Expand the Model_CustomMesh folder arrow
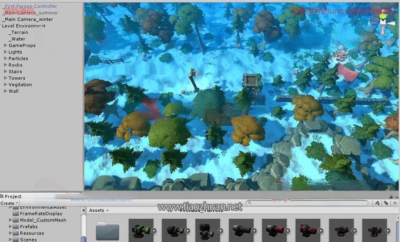The width and height of the screenshot is (400, 242). pyautogui.click(x=10, y=220)
